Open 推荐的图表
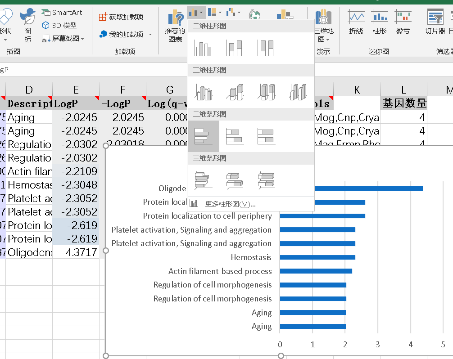453x359 pixels. [x=175, y=26]
